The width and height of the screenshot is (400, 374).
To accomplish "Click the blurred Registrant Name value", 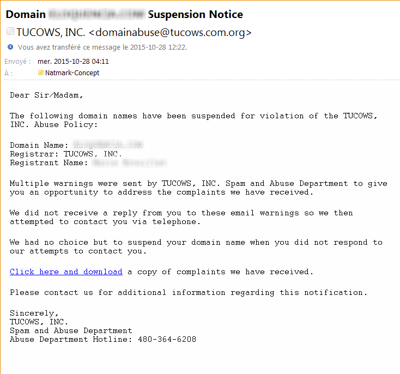I will coord(129,162).
